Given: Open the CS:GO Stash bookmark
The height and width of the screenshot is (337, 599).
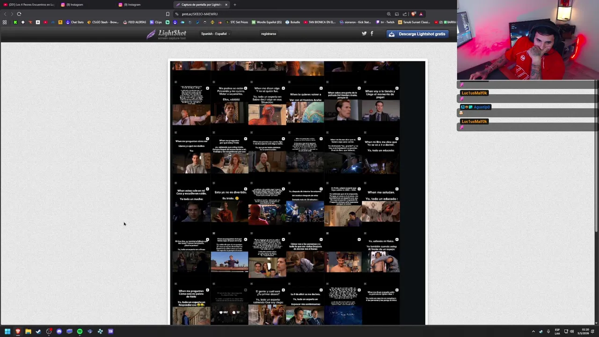Looking at the screenshot, I should tap(103, 22).
